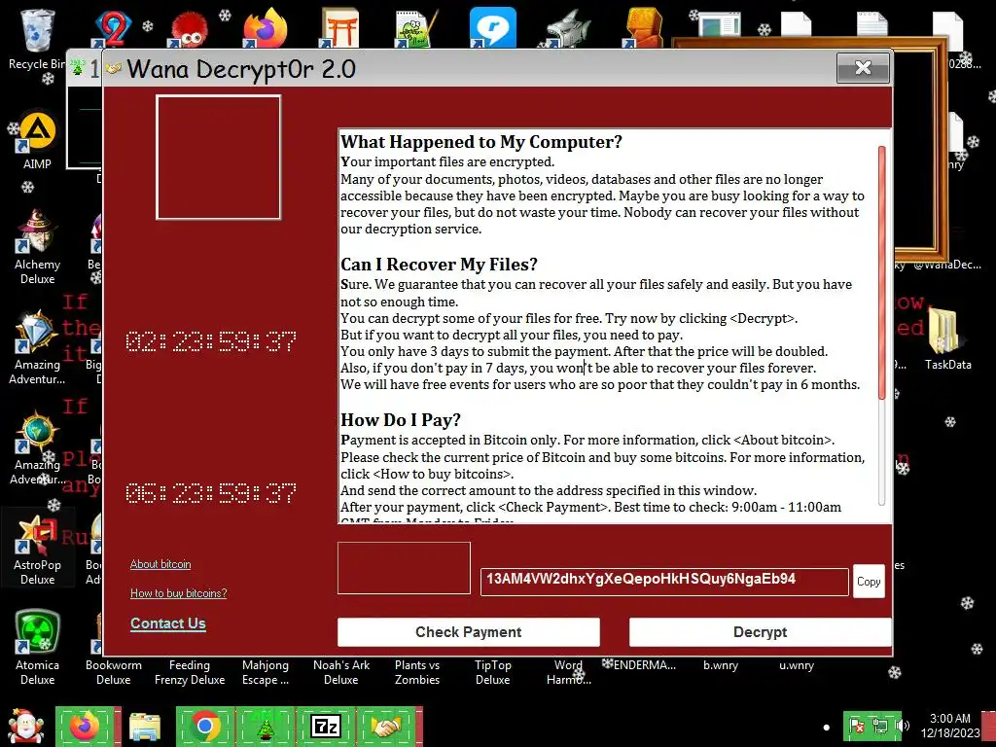The height and width of the screenshot is (747, 996).
Task: Open the network icon in system tray
Action: click(879, 727)
